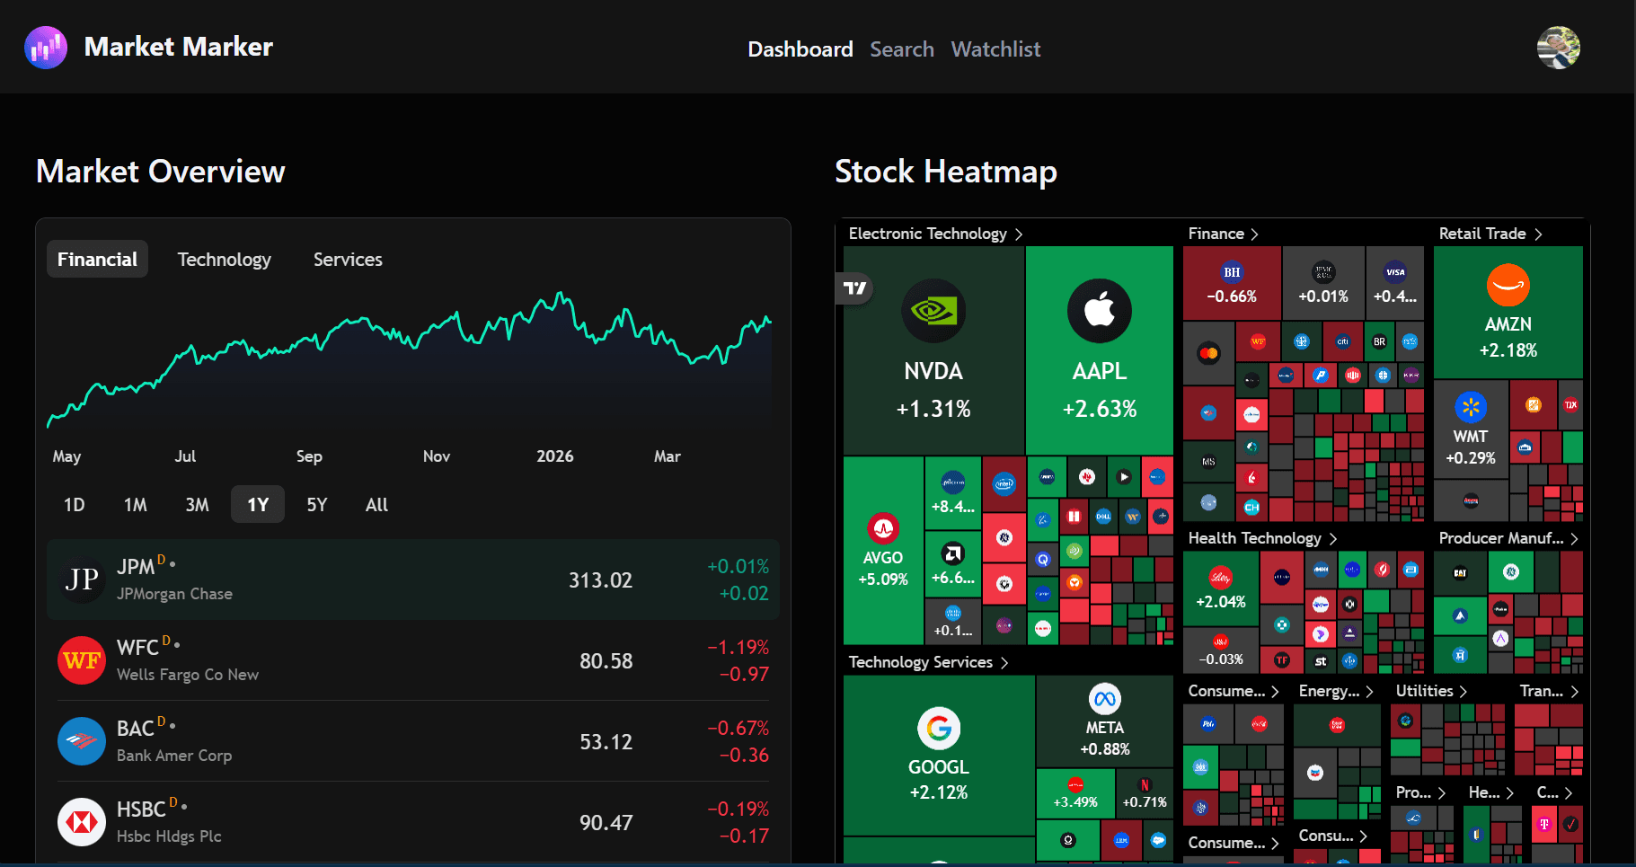Screen dimensions: 1636x867
Task: Click the WFC change value -1.19%
Action: 738,647
